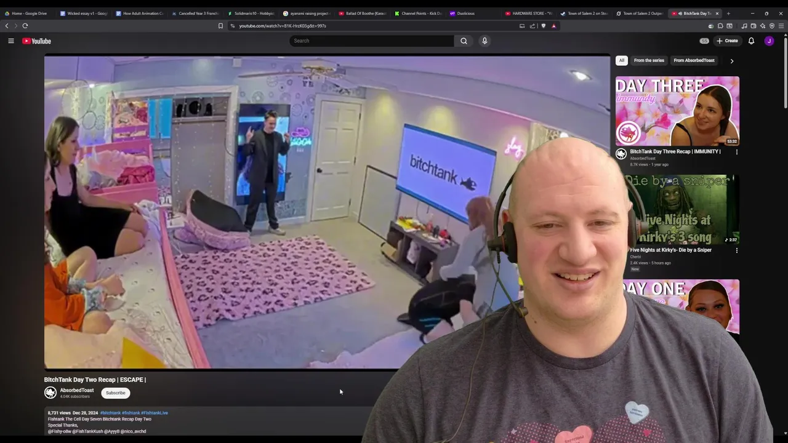Switch to Town of Salem 2 on Steam tab
The image size is (788, 443).
coord(585,13)
